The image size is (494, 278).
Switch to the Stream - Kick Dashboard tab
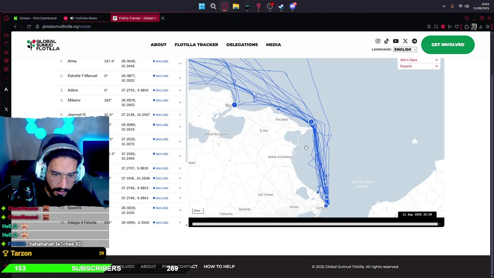point(35,18)
